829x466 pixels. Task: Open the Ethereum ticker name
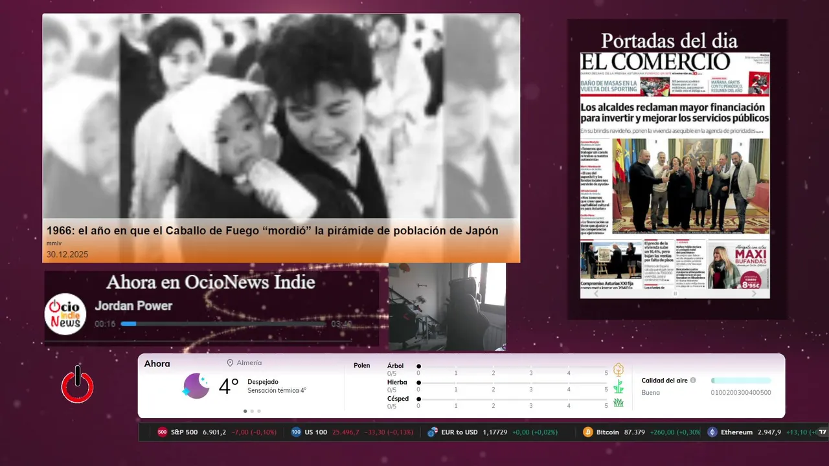pos(737,432)
